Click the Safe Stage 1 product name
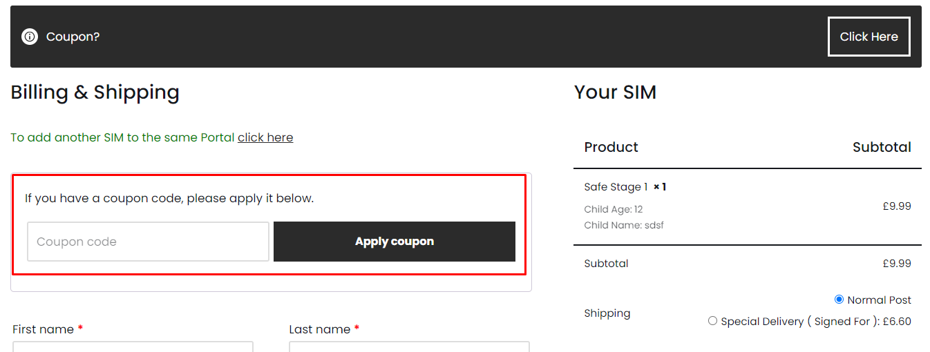This screenshot has width=930, height=352. click(616, 187)
